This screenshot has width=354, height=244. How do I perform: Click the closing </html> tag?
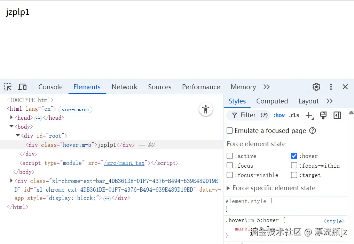pos(18,207)
